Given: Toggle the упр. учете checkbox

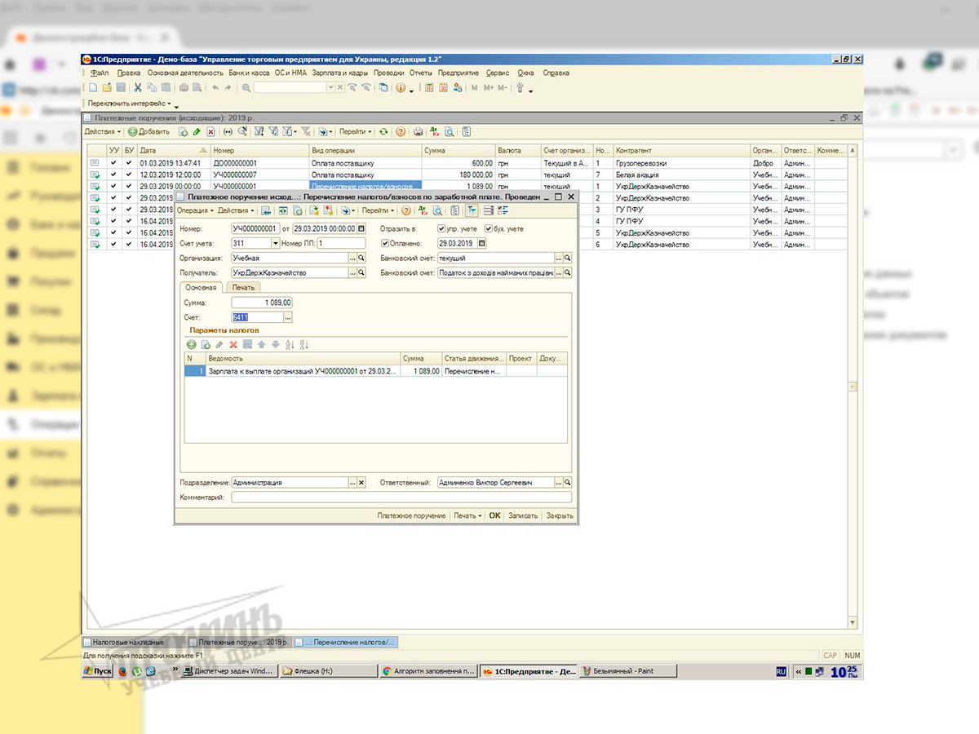Looking at the screenshot, I should pyautogui.click(x=441, y=228).
